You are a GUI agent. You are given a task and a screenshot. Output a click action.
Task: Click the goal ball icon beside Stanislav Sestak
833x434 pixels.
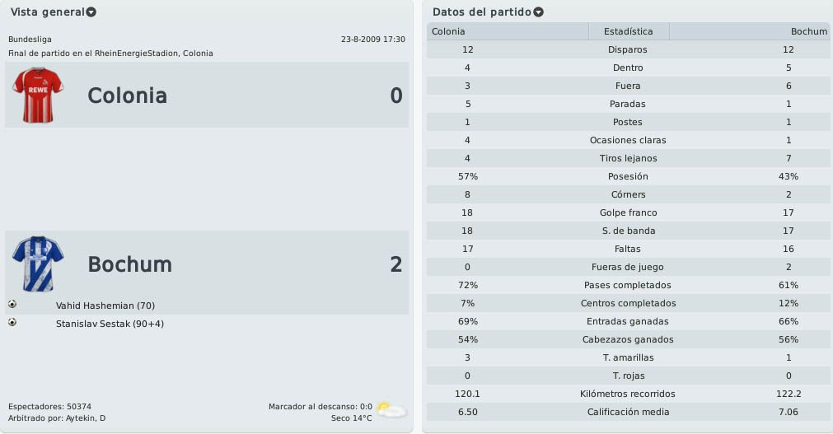point(12,323)
